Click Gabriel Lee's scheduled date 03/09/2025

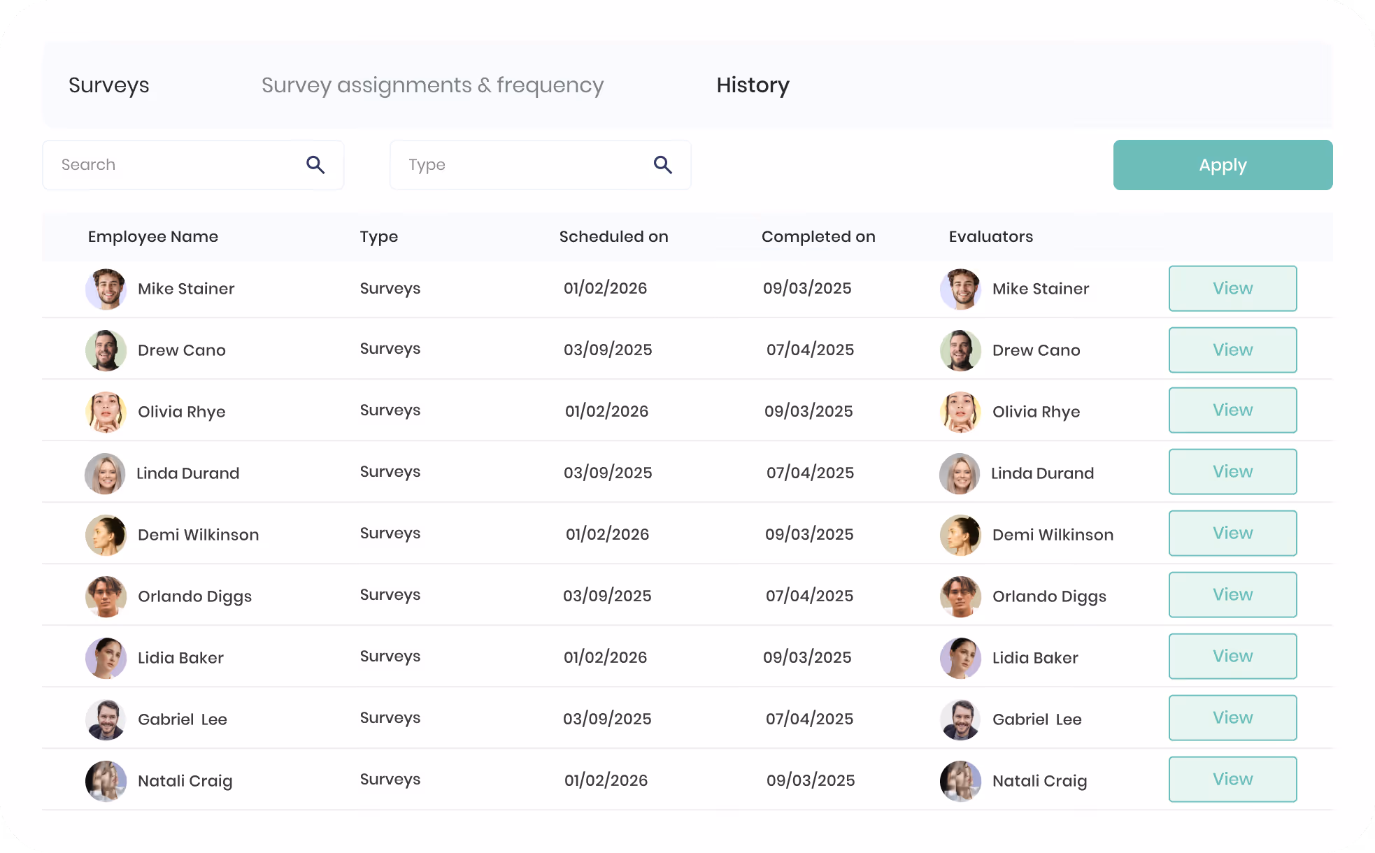pos(608,719)
